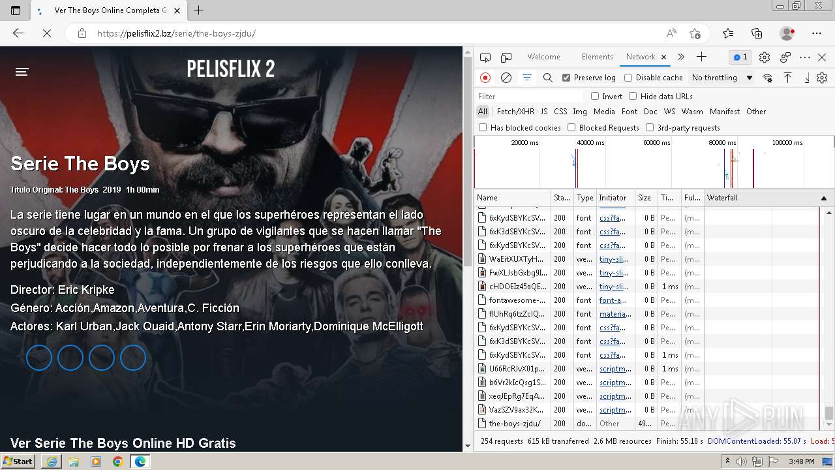Image resolution: width=835 pixels, height=470 pixels.
Task: Open the Pelisflix hamburger menu
Action: click(22, 72)
